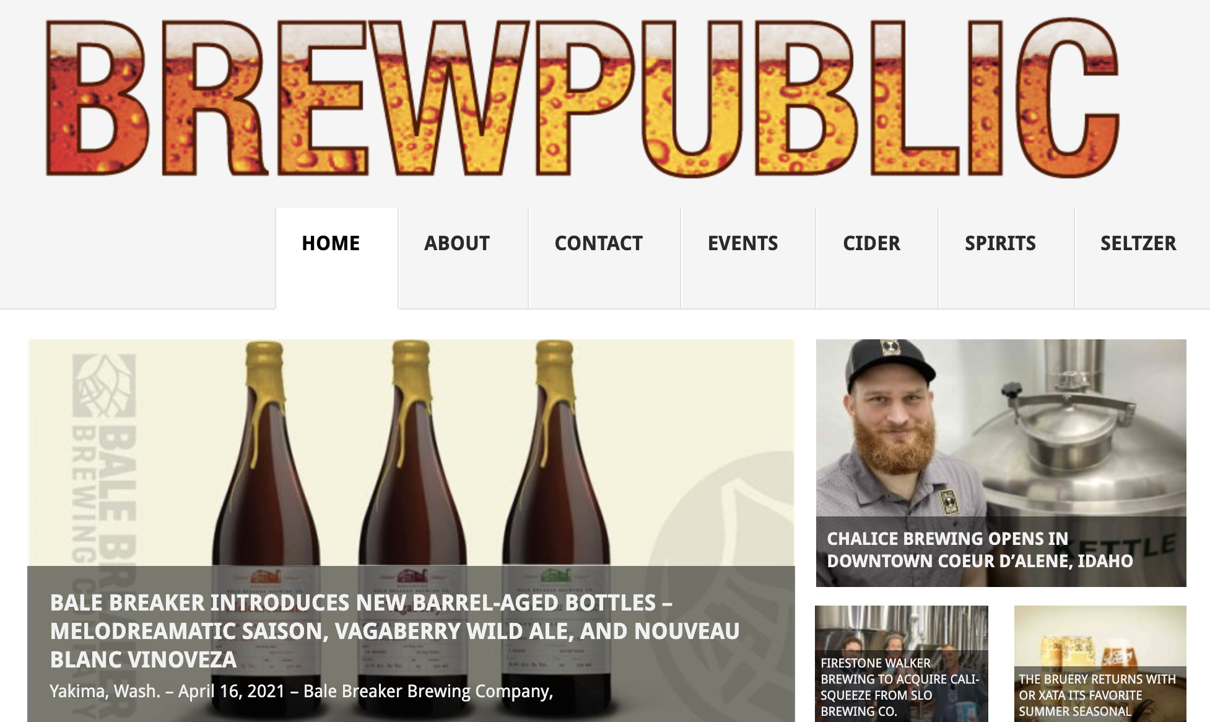Screen dimensions: 1210x722
Task: Open the Firestone Walker Cali-Squeeze article link
Action: click(x=900, y=687)
